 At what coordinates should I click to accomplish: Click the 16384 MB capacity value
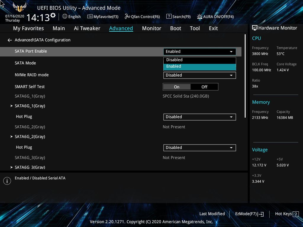285,118
